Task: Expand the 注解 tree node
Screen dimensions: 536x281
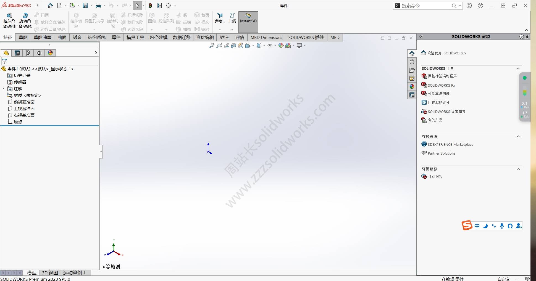Action: (3, 89)
